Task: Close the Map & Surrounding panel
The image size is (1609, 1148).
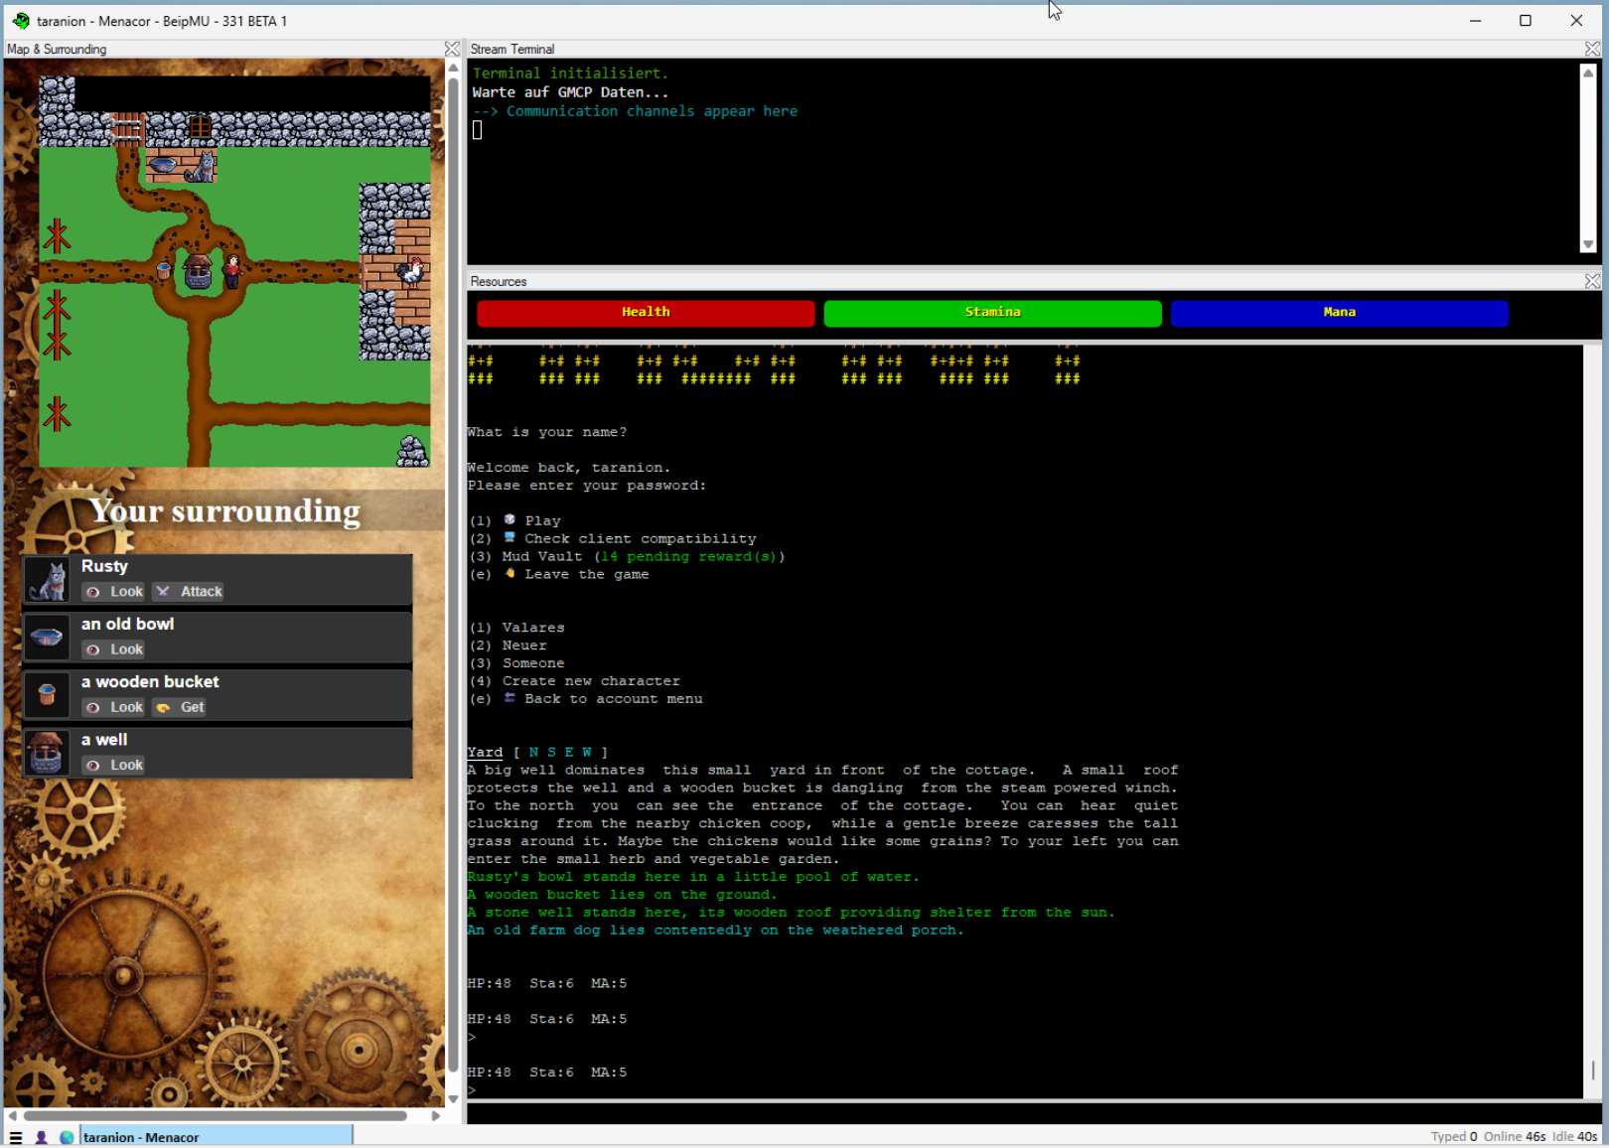Action: tap(452, 49)
